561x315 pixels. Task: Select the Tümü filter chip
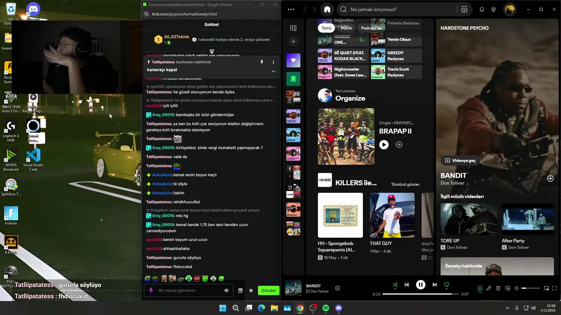[x=327, y=28]
